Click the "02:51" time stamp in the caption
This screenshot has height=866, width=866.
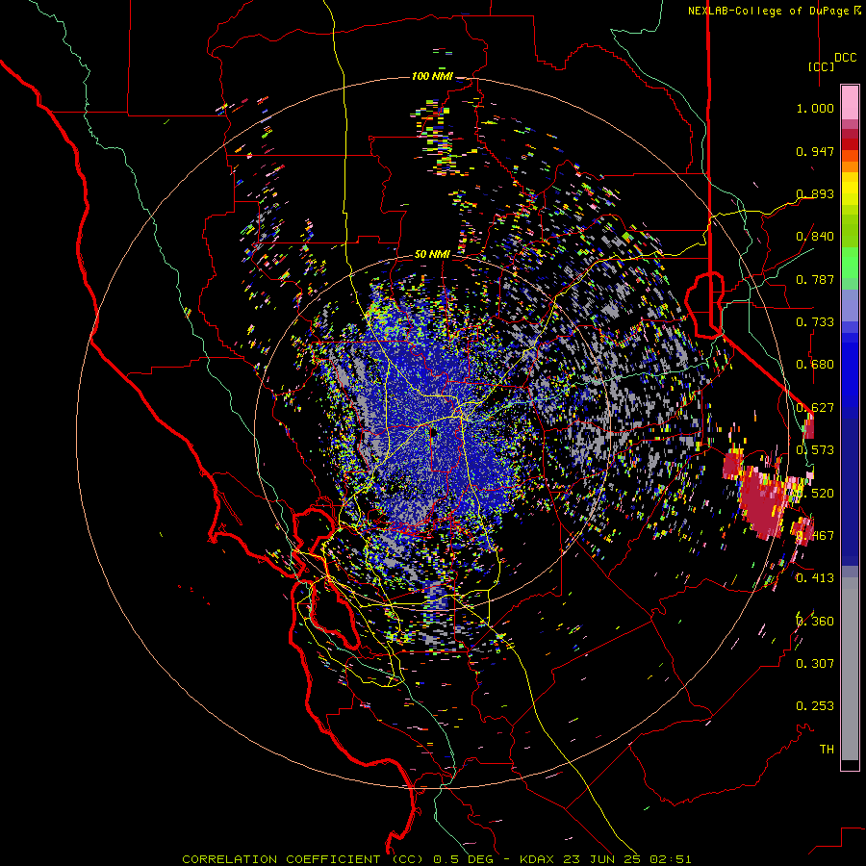671,859
